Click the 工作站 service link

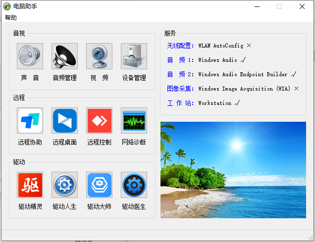[180, 103]
